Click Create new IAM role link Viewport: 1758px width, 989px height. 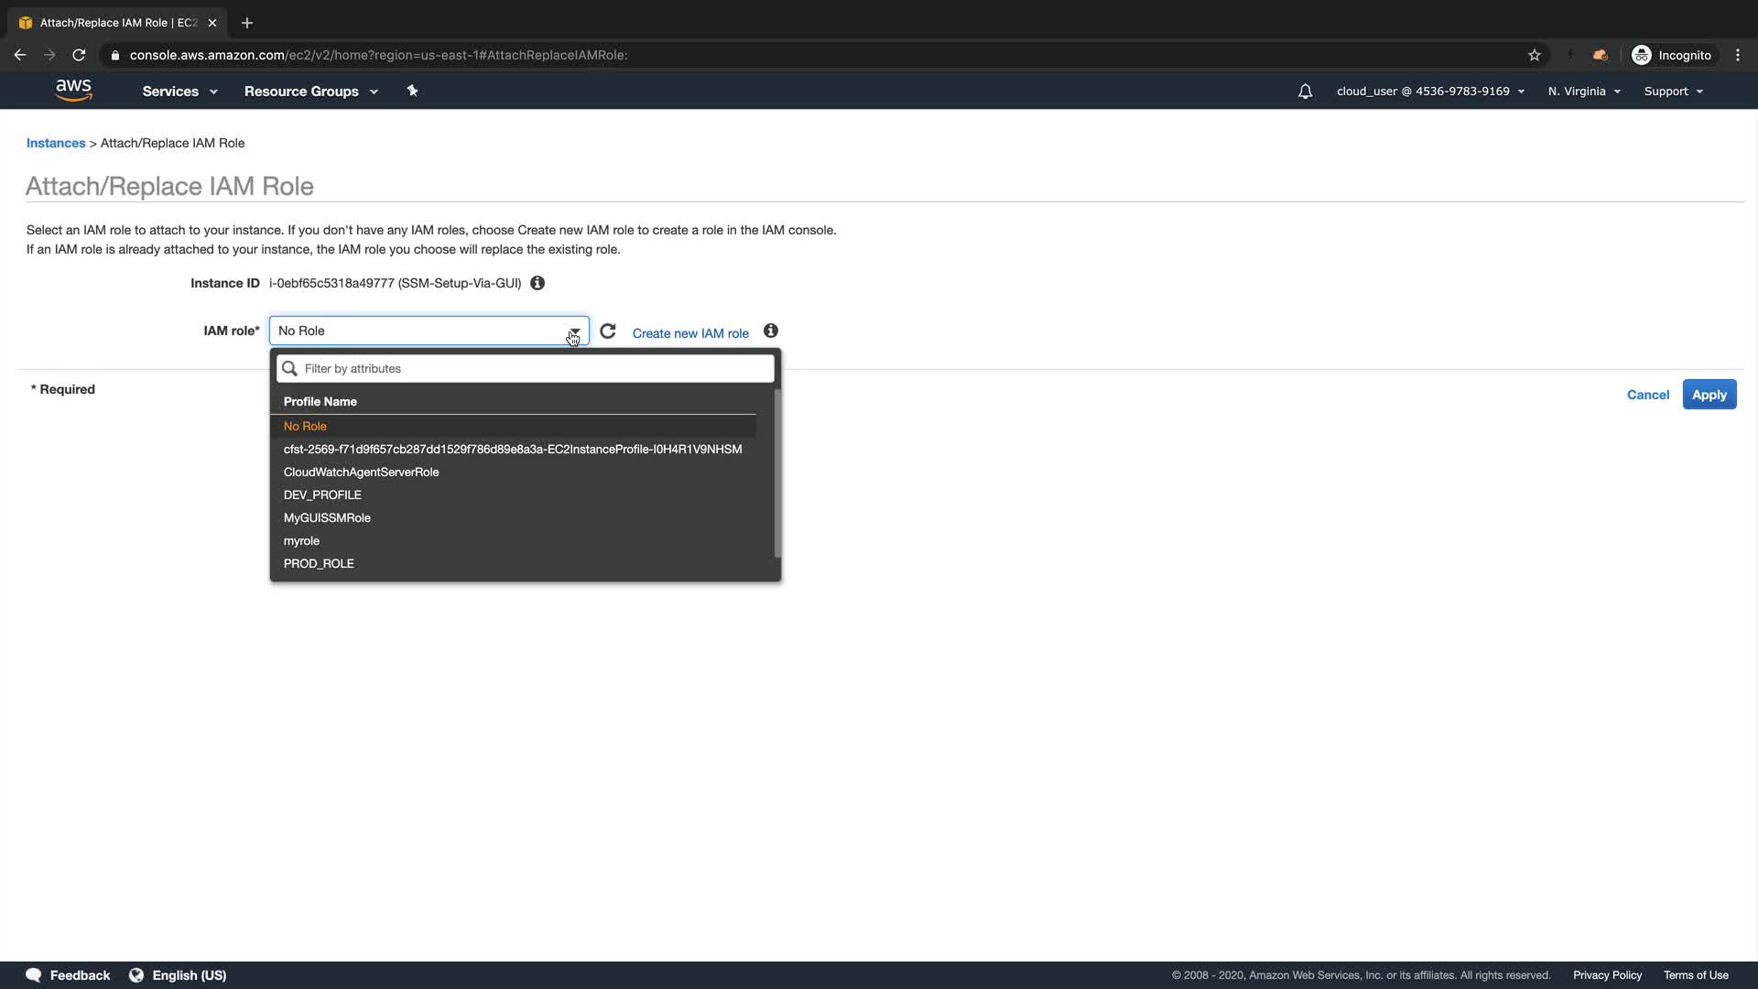pyautogui.click(x=690, y=333)
